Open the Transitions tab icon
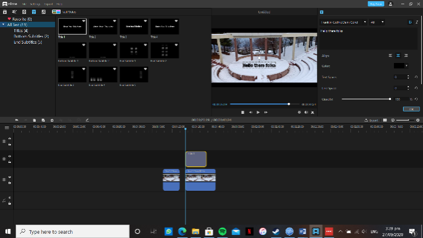This screenshot has width=423, height=238. point(24,12)
